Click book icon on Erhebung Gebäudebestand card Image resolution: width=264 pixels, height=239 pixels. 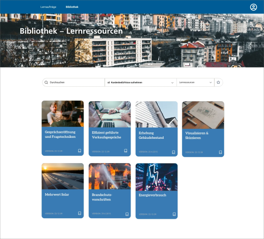click(x=174, y=152)
